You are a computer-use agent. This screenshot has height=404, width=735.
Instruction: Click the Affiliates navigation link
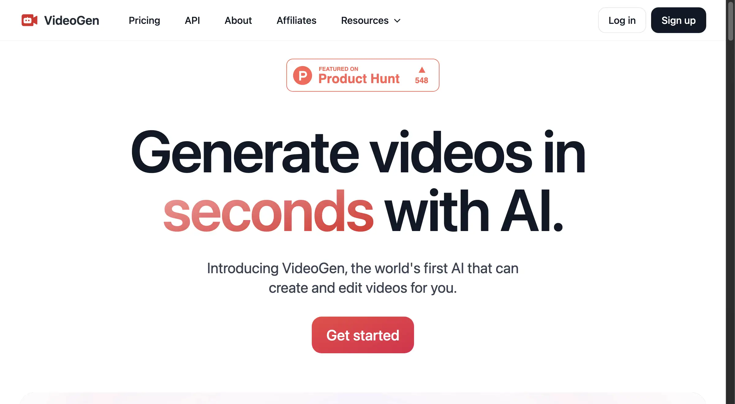[296, 20]
